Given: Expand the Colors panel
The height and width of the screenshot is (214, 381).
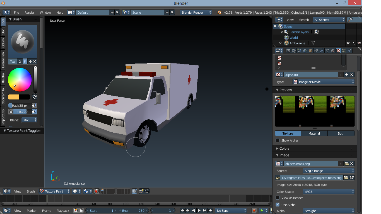Looking at the screenshot, I should pos(284,149).
